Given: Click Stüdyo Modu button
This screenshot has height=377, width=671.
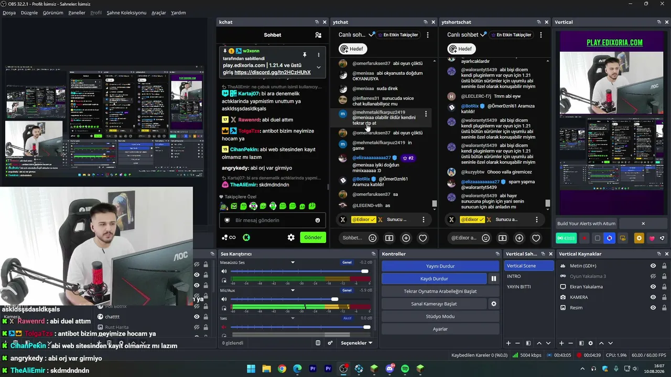Looking at the screenshot, I should coord(440,316).
